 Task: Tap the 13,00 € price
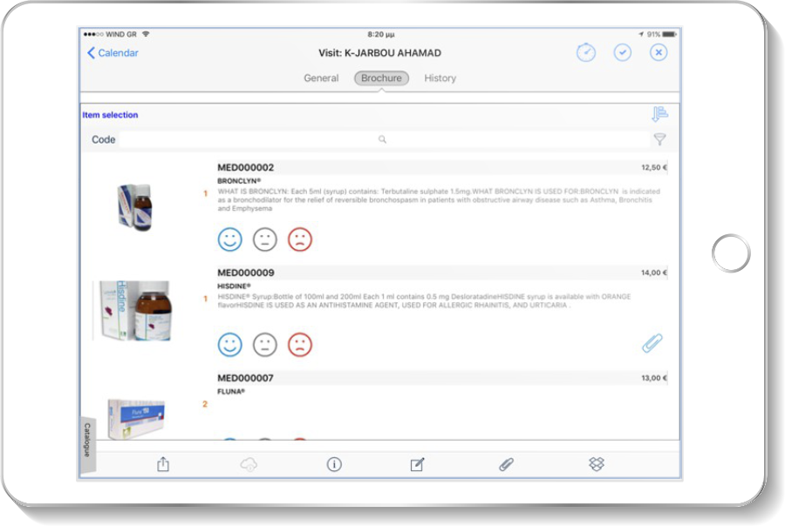[x=654, y=378]
